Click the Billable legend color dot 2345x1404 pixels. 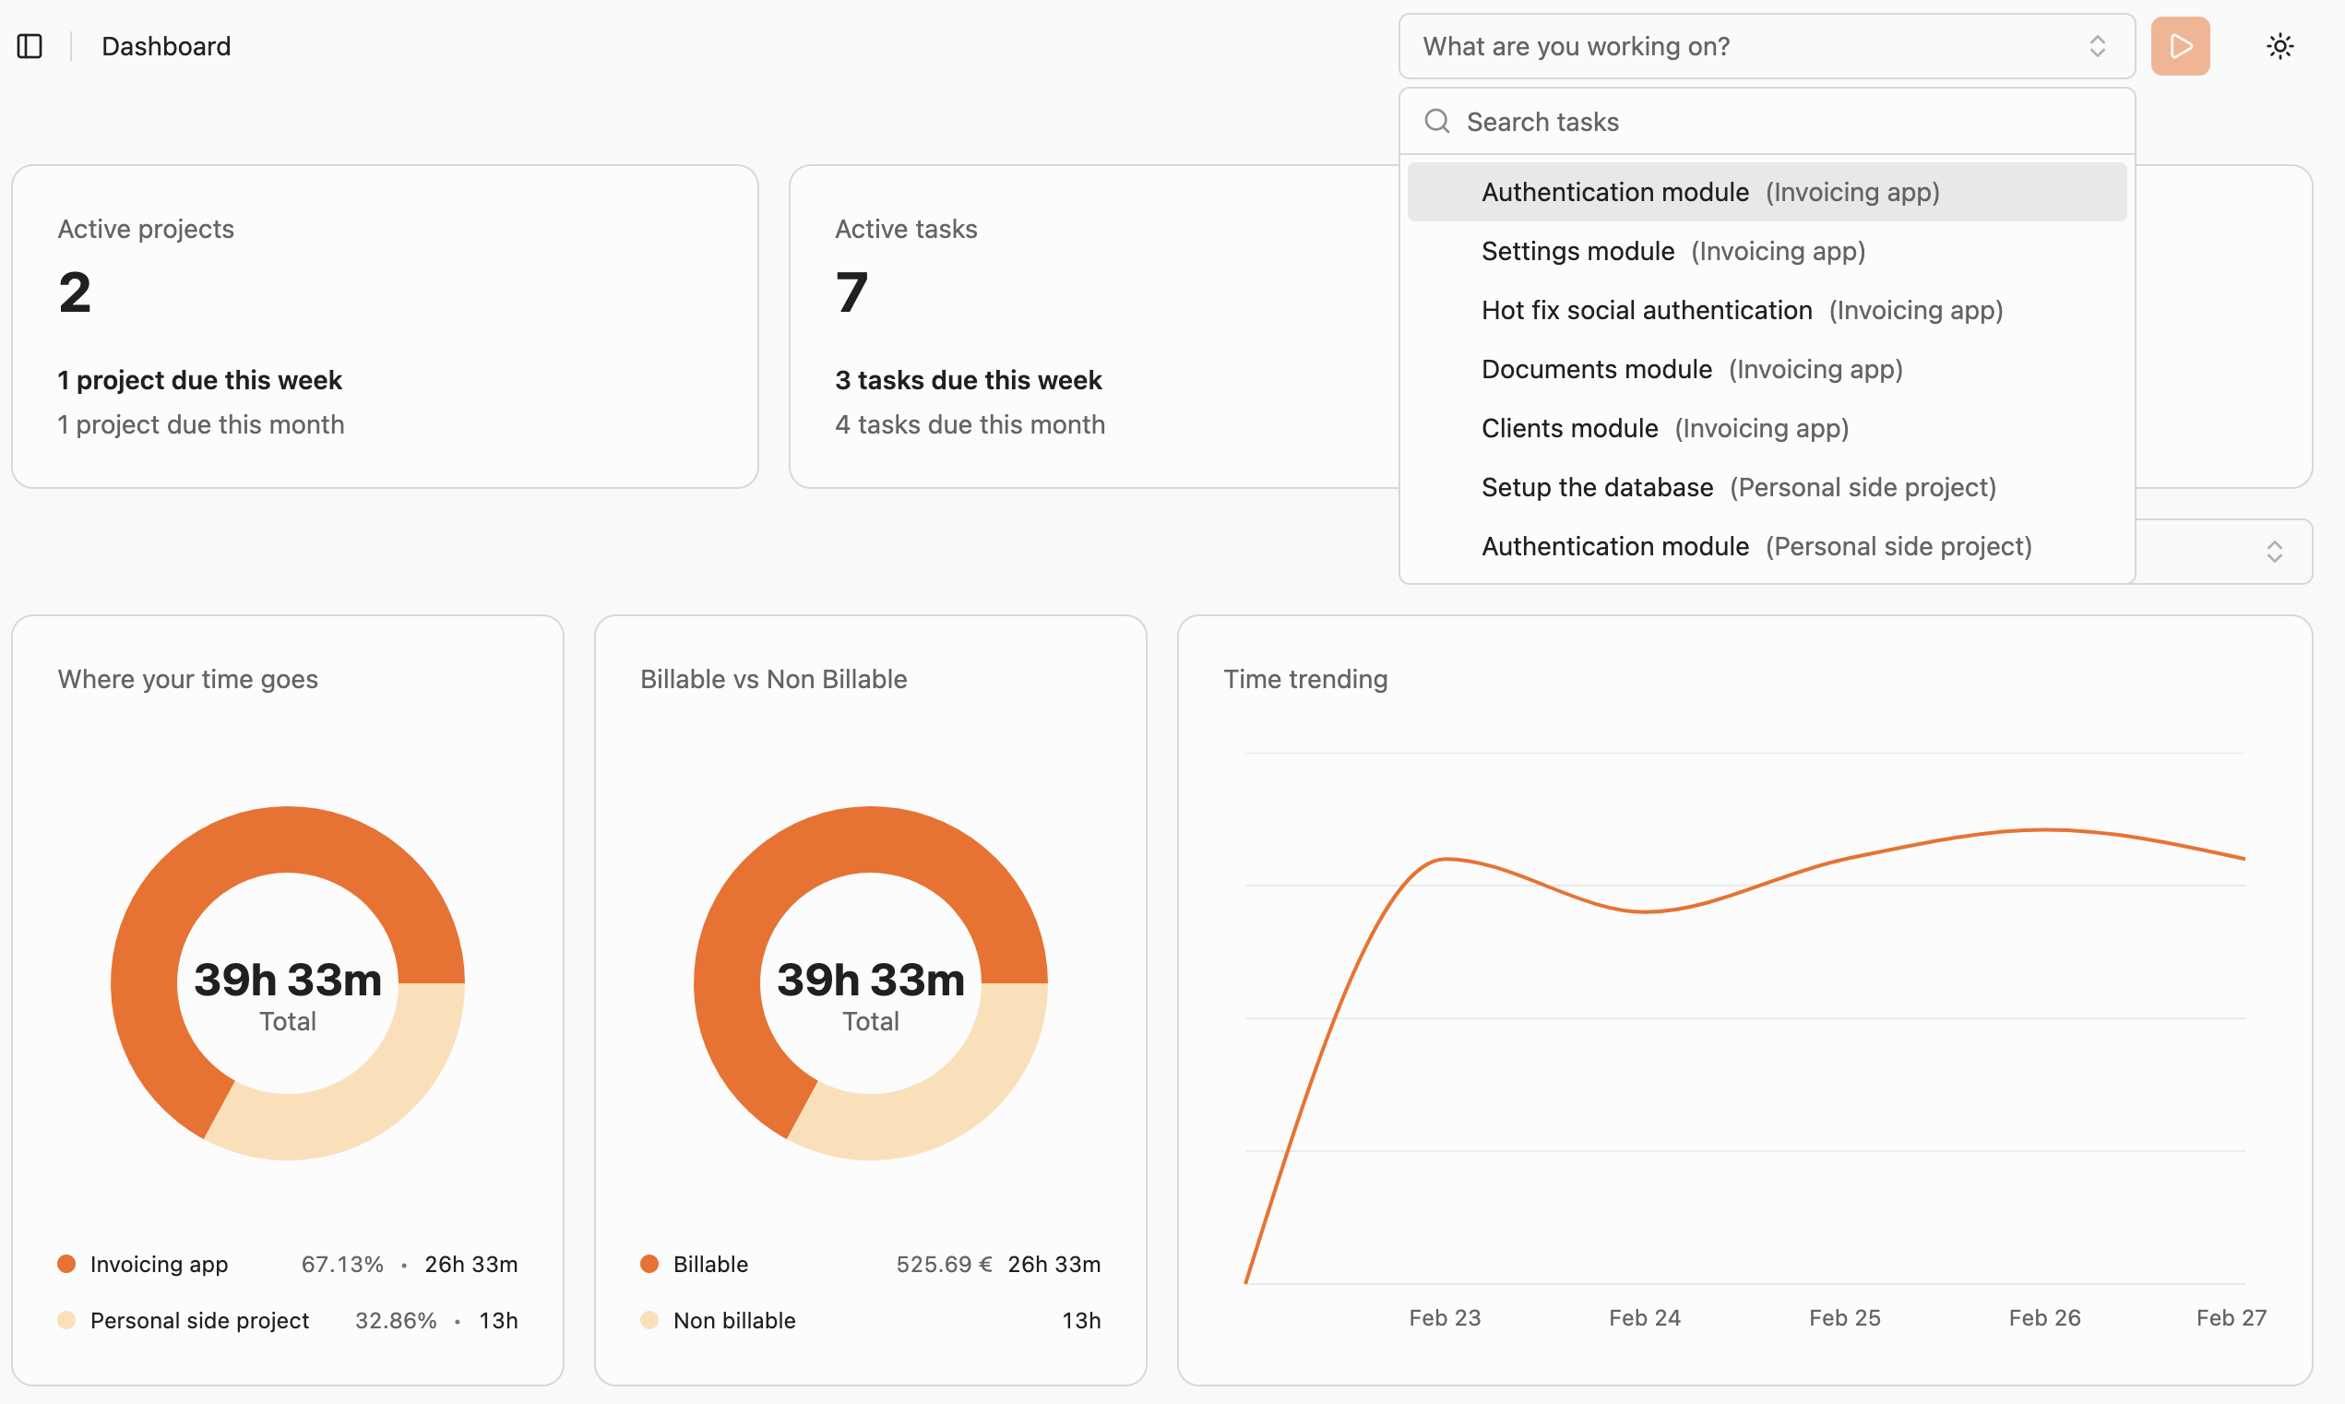649,1264
